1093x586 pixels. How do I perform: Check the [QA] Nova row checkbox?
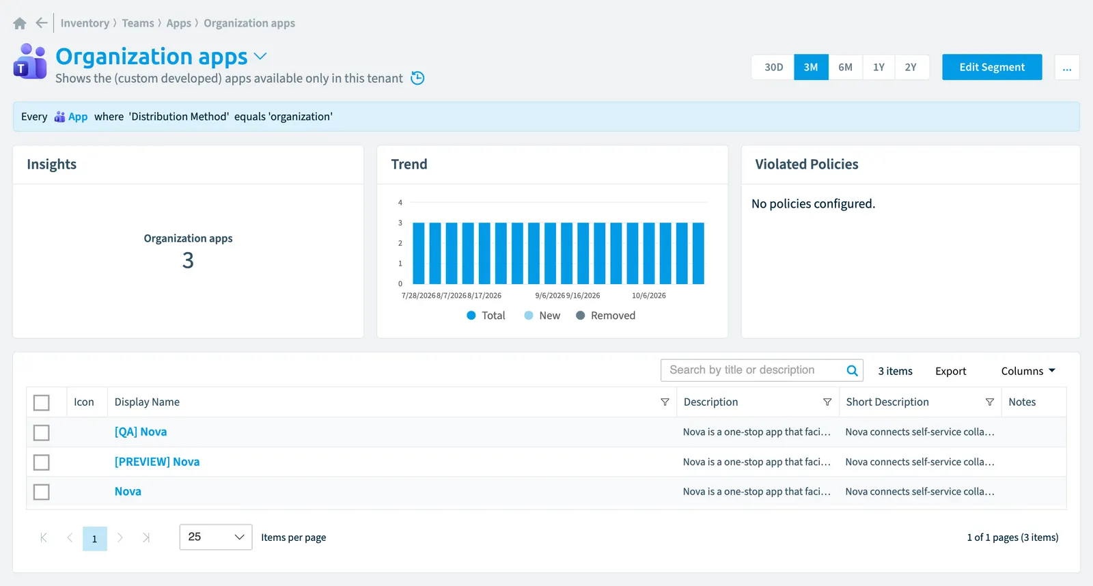coord(42,432)
